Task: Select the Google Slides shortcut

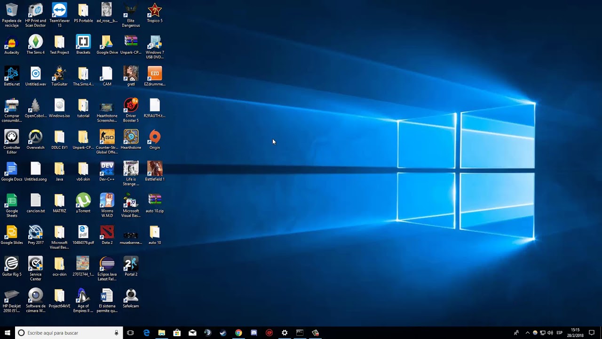Action: click(x=12, y=234)
